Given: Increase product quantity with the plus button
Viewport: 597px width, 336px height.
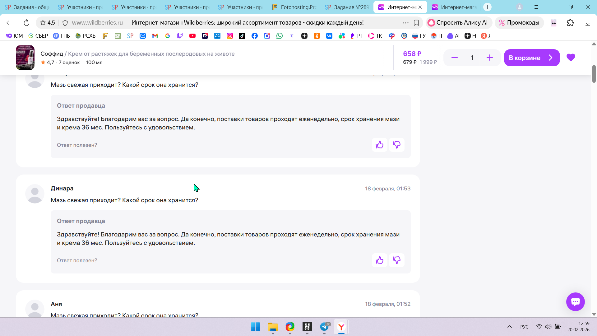Looking at the screenshot, I should coord(489,58).
